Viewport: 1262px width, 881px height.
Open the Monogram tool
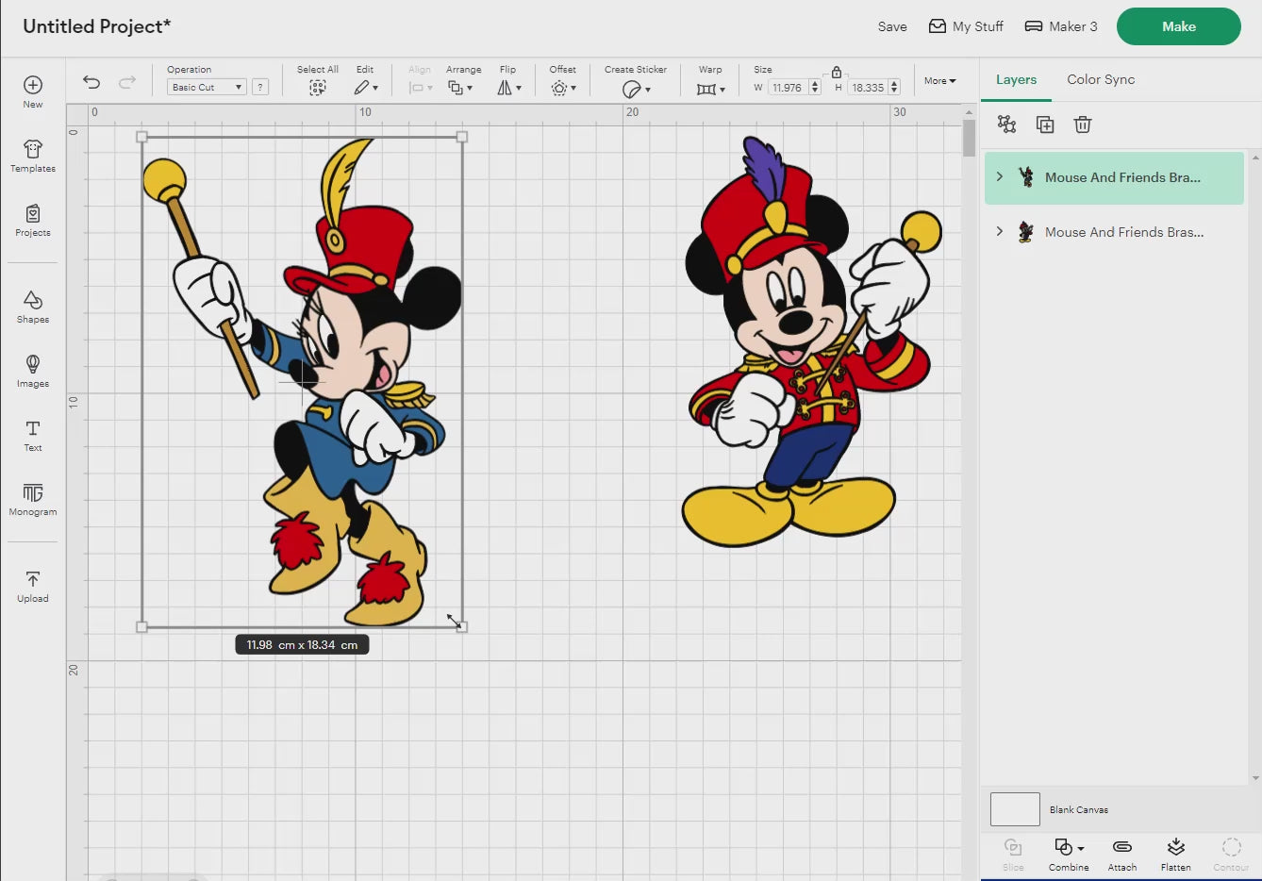pyautogui.click(x=33, y=499)
